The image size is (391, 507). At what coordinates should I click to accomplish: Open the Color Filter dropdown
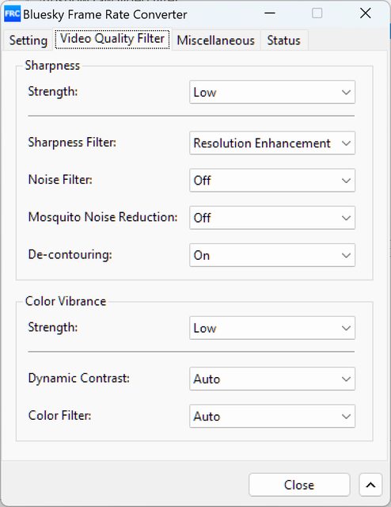point(272,416)
